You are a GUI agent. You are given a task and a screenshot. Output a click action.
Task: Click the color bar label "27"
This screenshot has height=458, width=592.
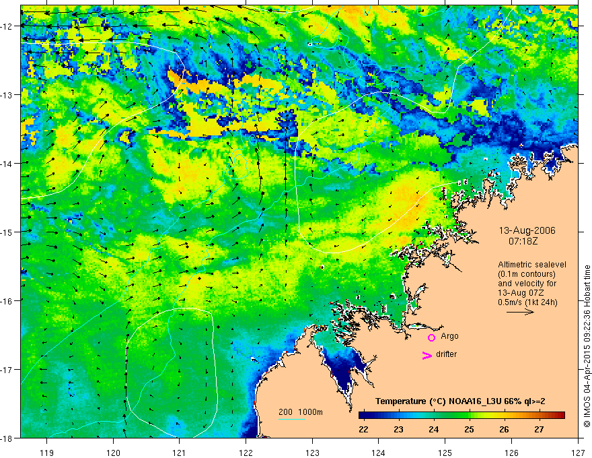click(539, 429)
